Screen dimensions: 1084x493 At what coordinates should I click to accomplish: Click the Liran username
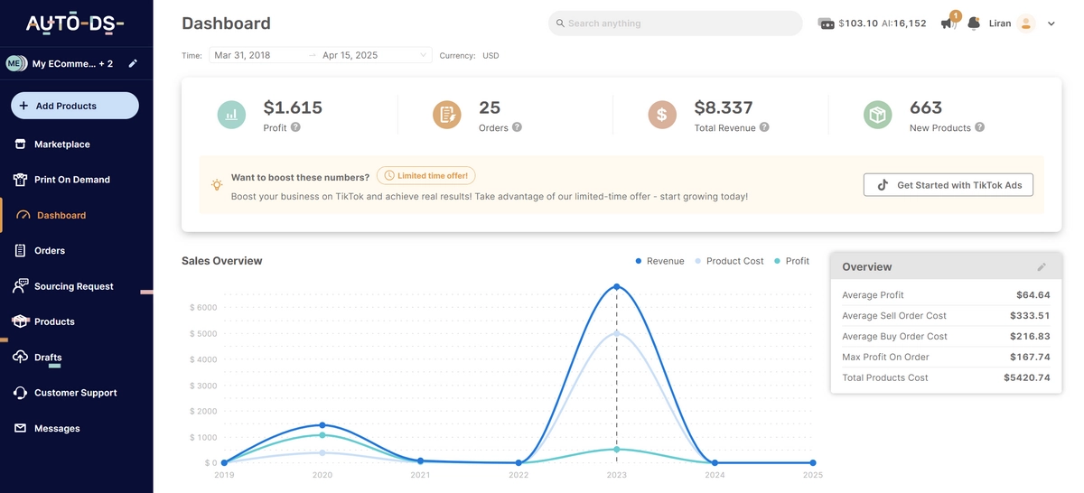[x=999, y=23]
